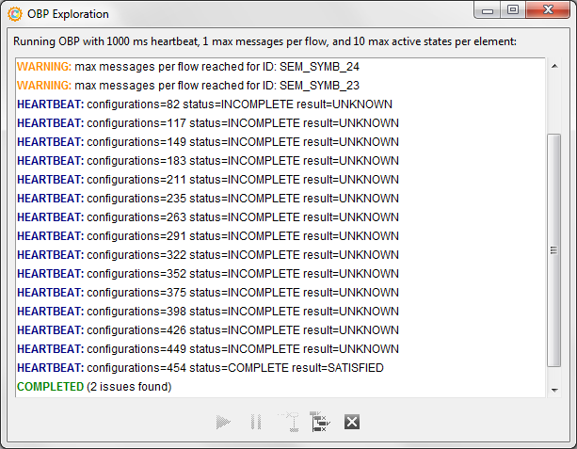Open the results tree icon with checkmarks
This screenshot has width=577, height=449.
coord(319,423)
